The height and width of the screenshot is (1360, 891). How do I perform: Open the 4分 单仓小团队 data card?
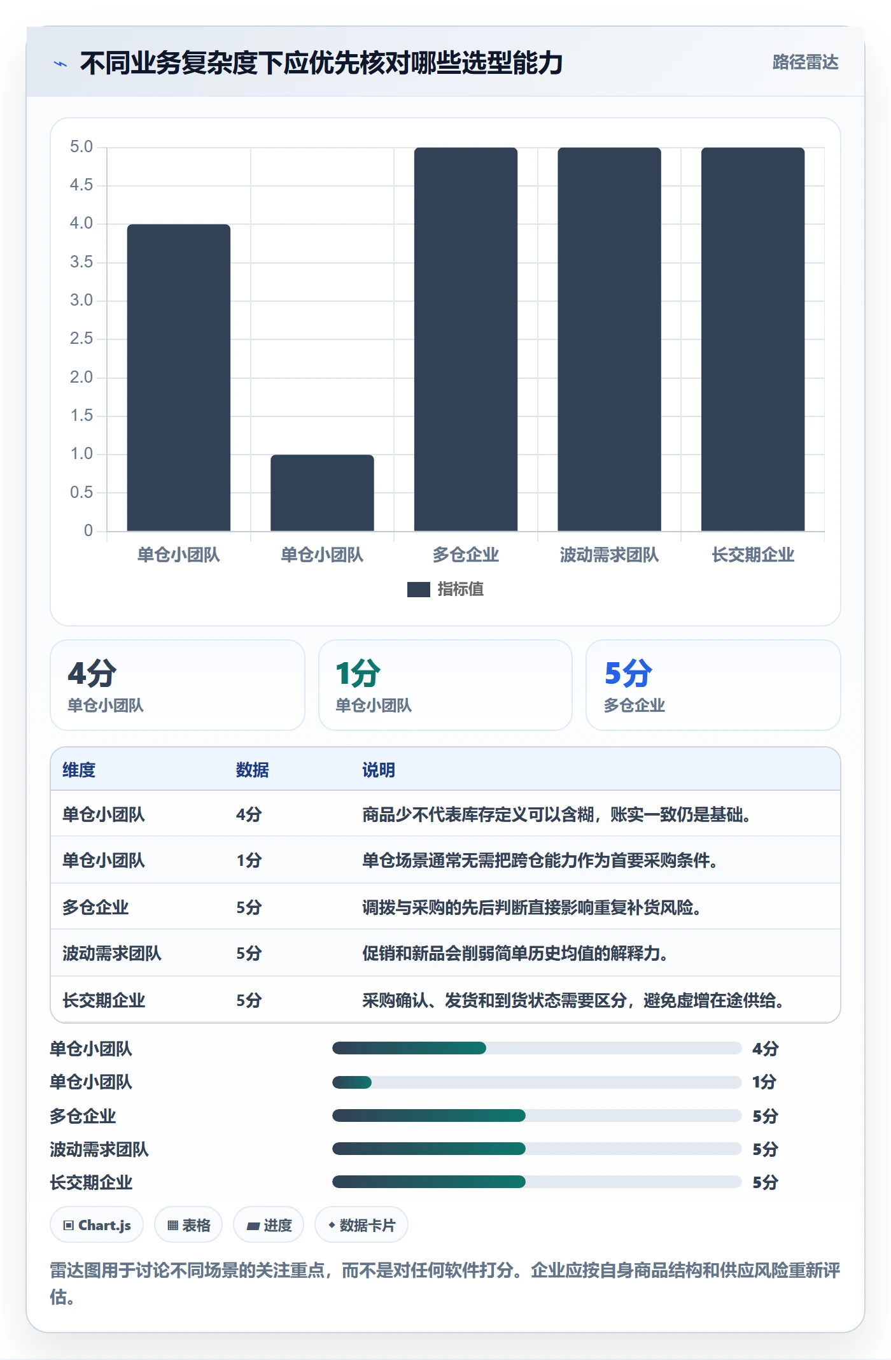(x=178, y=685)
